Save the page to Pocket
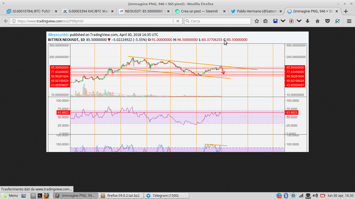This screenshot has width=355, height=199. [328, 21]
